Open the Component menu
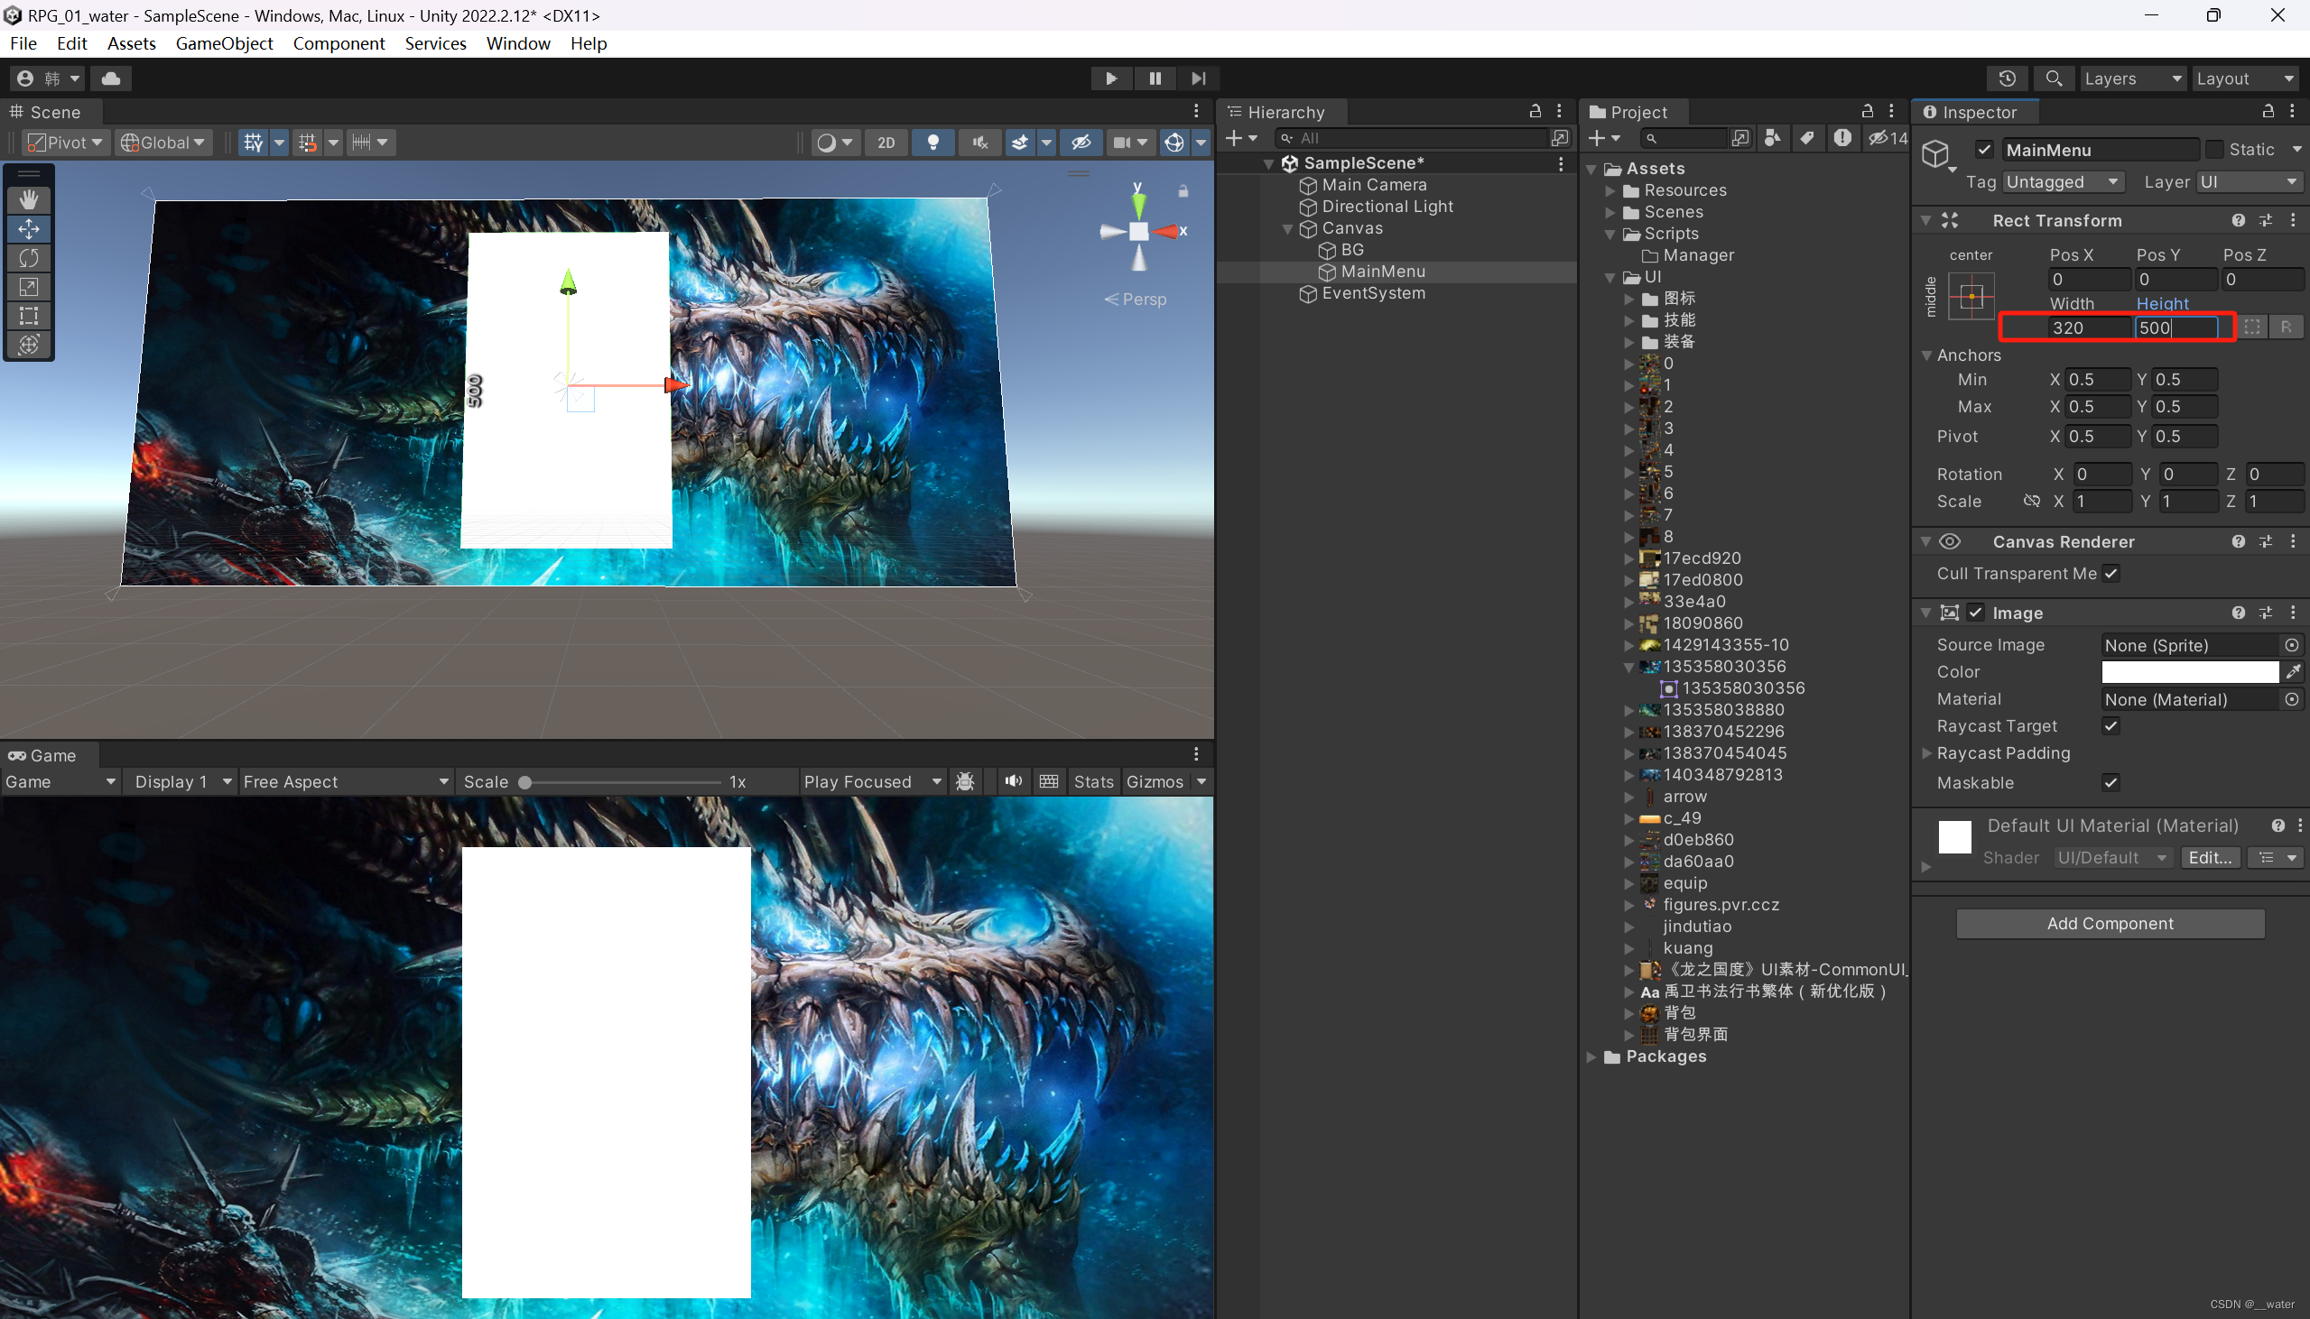 coord(338,43)
